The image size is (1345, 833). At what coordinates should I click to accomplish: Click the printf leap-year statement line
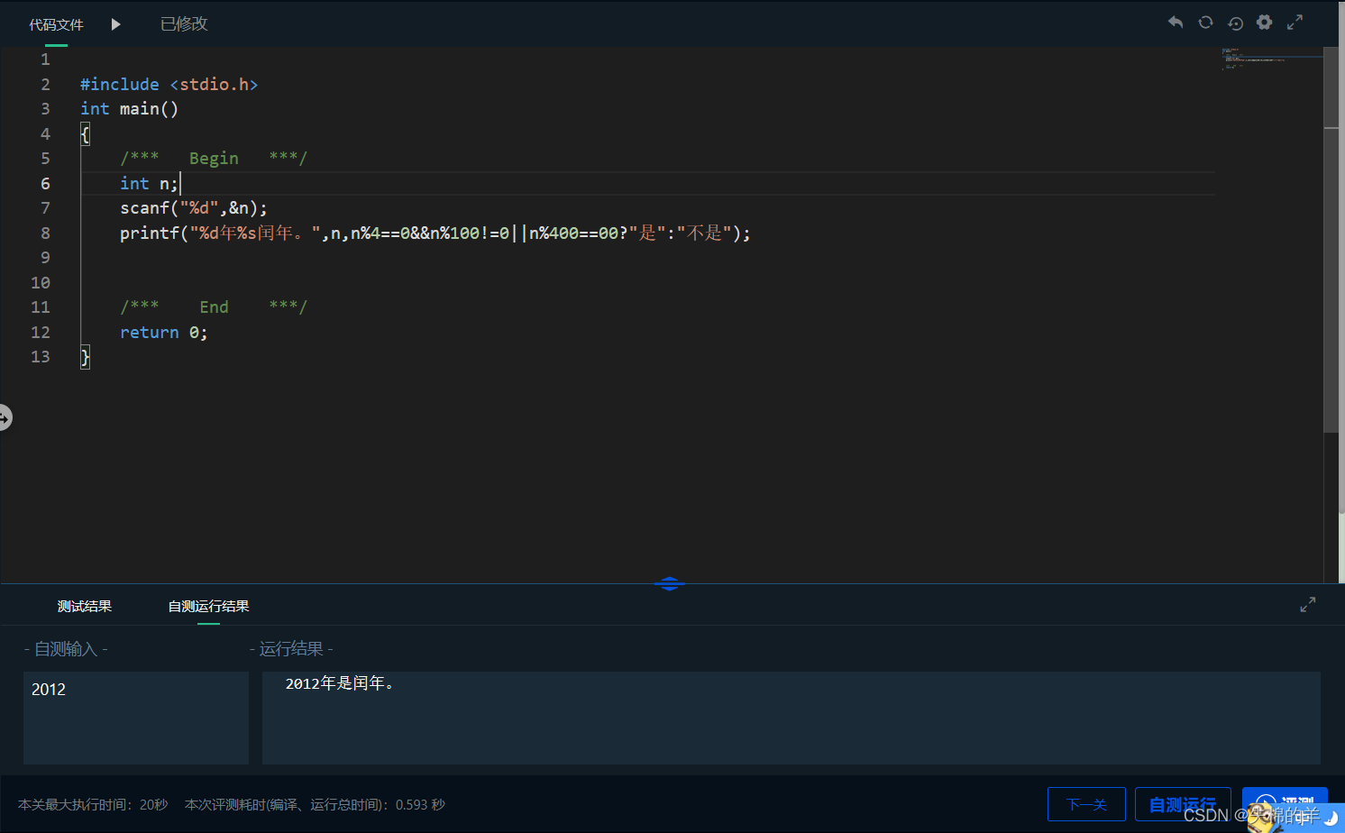point(435,233)
